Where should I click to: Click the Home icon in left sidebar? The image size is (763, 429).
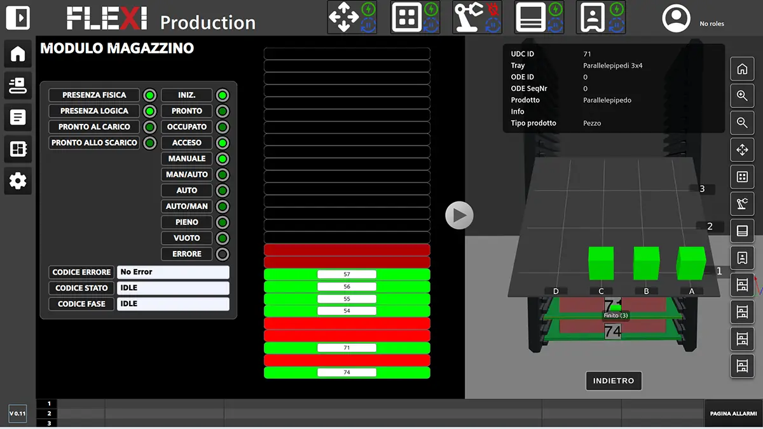18,54
